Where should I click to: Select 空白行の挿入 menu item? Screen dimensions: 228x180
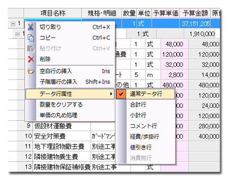[70, 71]
